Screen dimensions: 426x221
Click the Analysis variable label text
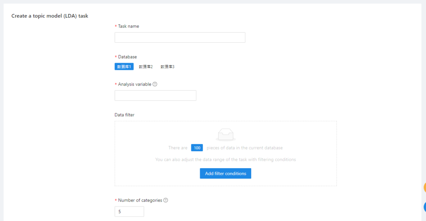point(134,84)
